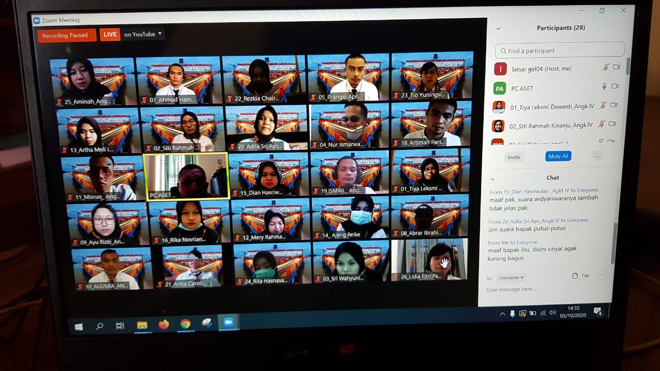Mute PC ASET participant's microphone

click(x=604, y=87)
